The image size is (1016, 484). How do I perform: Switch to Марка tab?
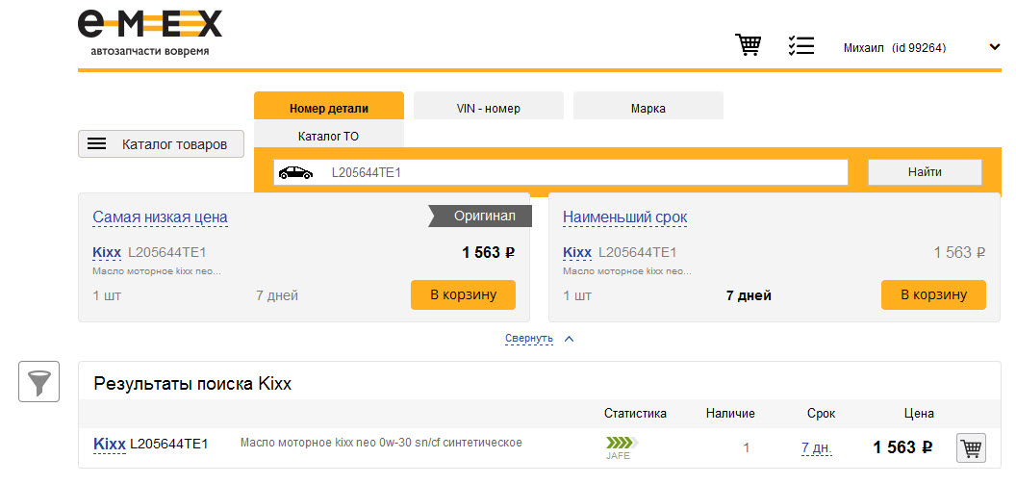[x=648, y=106]
